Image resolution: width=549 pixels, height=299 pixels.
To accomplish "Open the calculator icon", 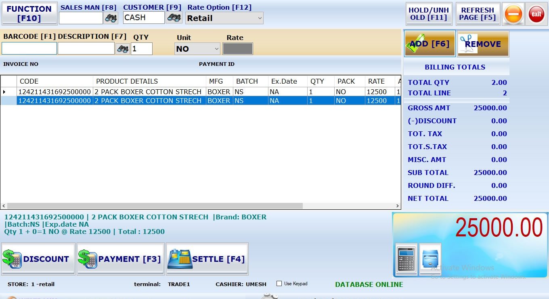I will tap(406, 259).
